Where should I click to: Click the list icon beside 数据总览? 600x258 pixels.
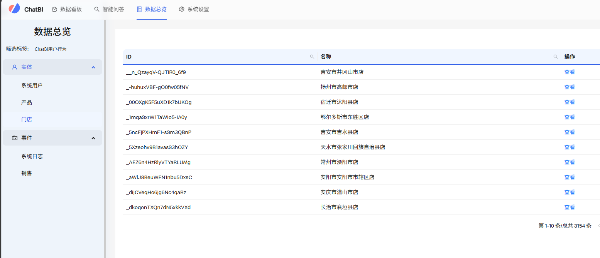(x=139, y=9)
